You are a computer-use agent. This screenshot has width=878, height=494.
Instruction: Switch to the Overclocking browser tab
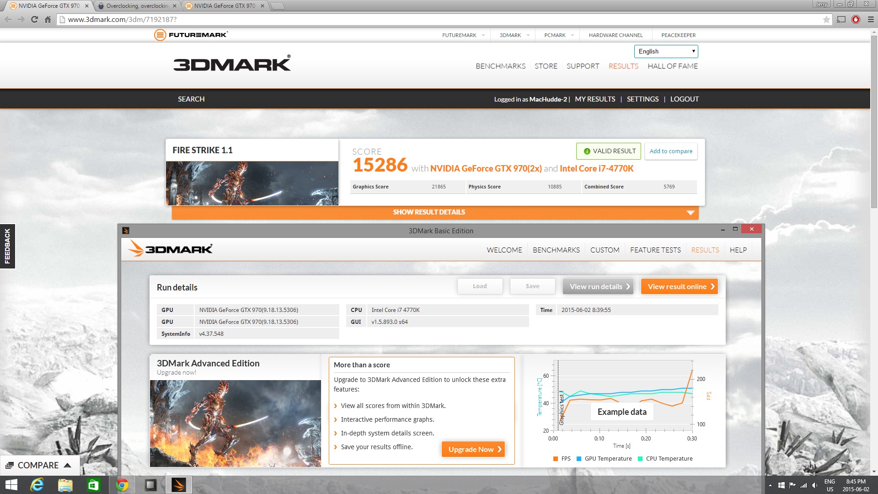[137, 6]
